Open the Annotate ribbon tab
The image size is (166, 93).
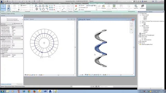pyautogui.click(x=34, y=3)
